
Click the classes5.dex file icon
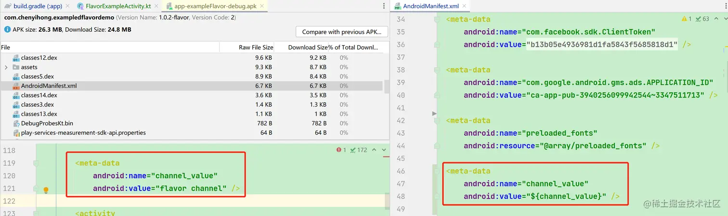16,76
